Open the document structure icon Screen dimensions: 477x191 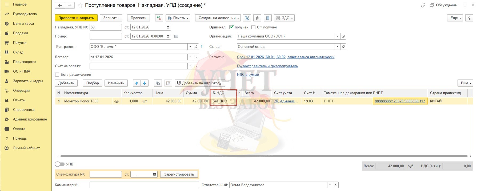pyautogui.click(x=247, y=18)
